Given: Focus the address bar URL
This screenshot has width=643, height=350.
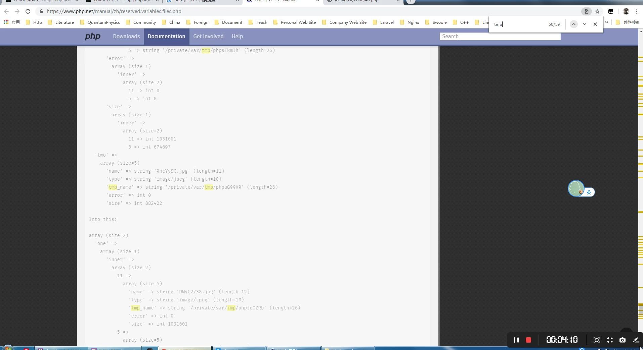Looking at the screenshot, I should pos(114,11).
